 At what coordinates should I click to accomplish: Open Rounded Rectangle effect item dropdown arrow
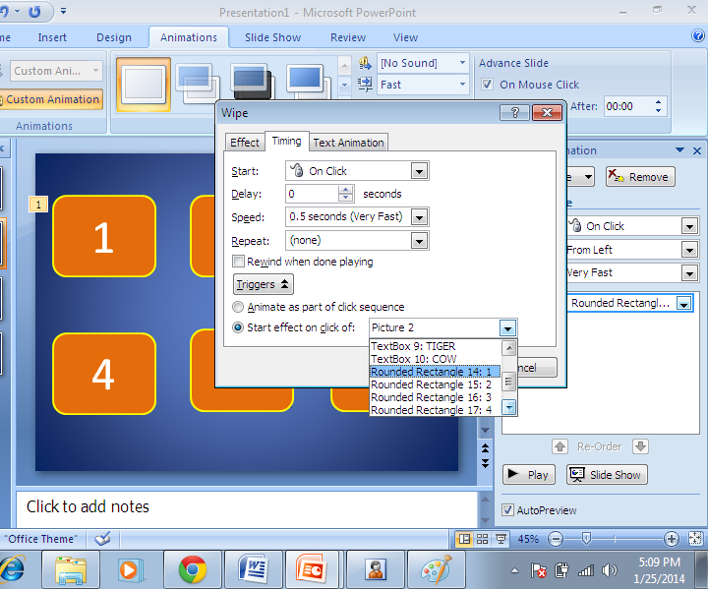click(x=684, y=303)
